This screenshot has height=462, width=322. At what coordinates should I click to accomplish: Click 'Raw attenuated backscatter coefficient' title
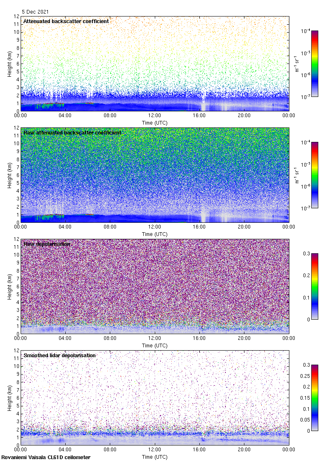[72, 132]
